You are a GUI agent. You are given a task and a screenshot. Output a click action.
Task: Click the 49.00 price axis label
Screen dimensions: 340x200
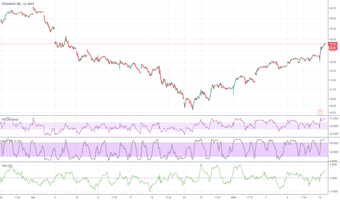click(333, 106)
